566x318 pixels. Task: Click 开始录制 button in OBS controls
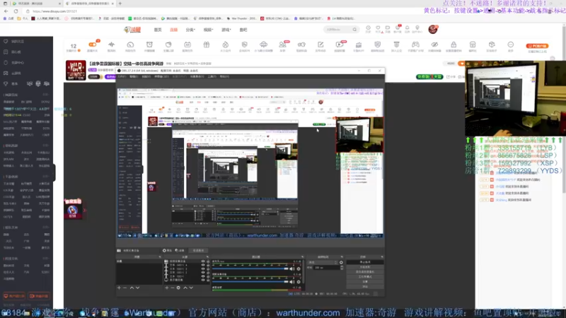pyautogui.click(x=365, y=267)
